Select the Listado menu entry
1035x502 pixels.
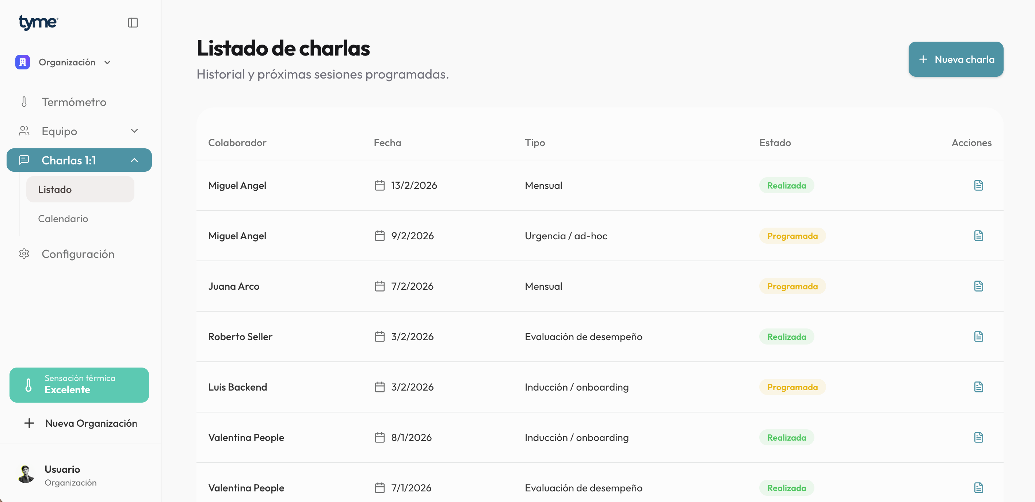pos(55,189)
